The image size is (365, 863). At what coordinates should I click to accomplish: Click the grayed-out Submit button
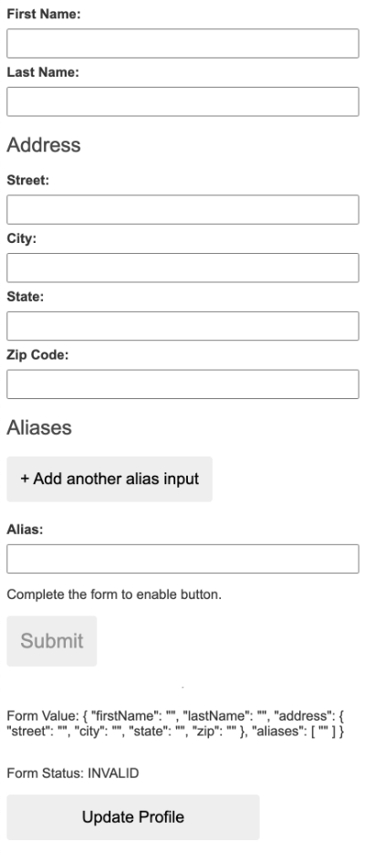pos(52,641)
